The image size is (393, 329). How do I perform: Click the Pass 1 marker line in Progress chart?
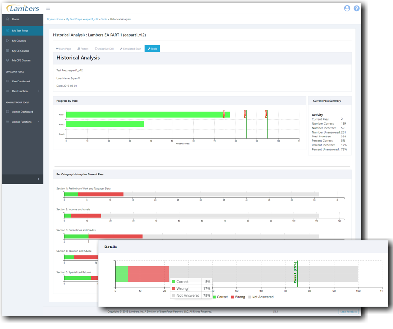click(225, 124)
